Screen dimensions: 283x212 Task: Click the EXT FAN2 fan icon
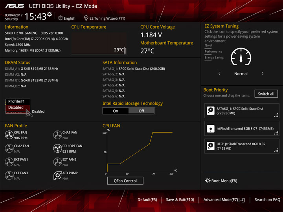point(57,162)
